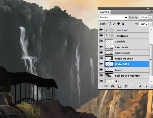Create a new layer
153x118 pixels.
pyautogui.click(x=139, y=86)
